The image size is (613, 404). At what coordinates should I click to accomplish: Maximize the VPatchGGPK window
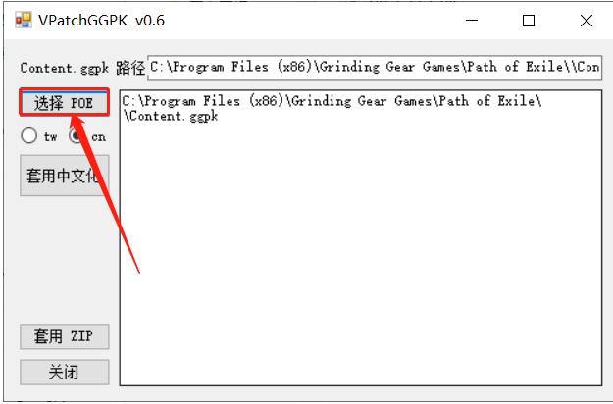529,21
